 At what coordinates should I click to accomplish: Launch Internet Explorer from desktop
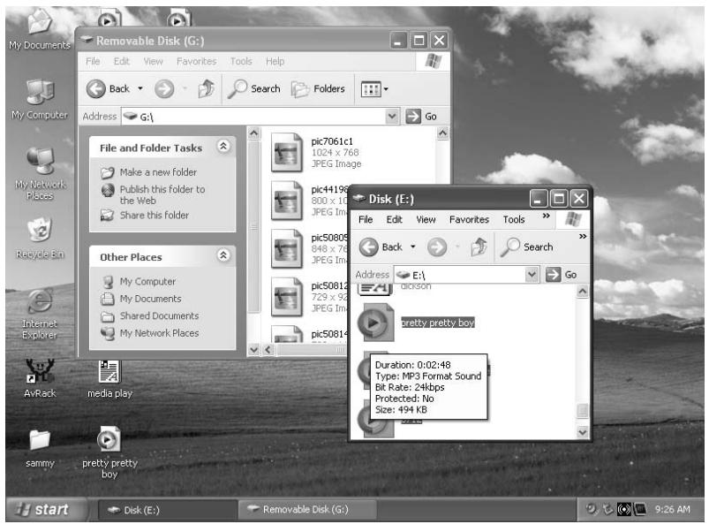point(40,314)
